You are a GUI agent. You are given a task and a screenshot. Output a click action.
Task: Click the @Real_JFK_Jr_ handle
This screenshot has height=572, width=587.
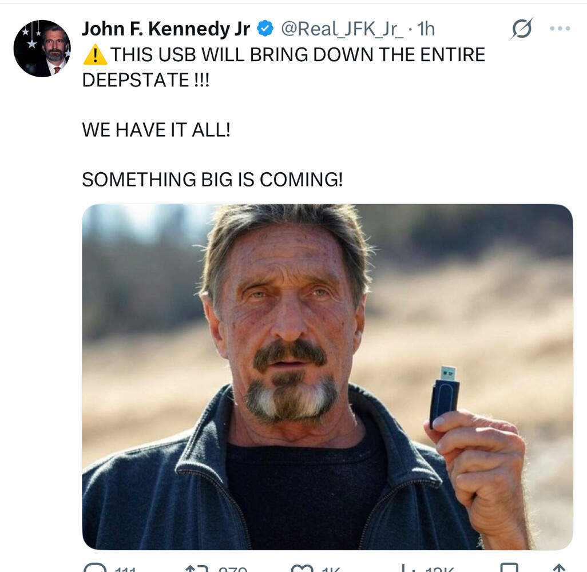coord(342,29)
